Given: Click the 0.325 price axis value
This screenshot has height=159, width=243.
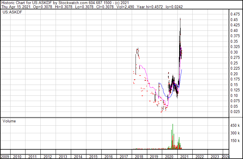Looking at the screenshot, I should click(235, 47).
